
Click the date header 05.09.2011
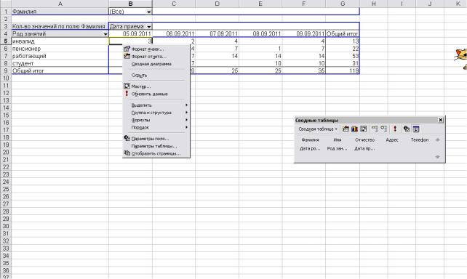(x=130, y=34)
